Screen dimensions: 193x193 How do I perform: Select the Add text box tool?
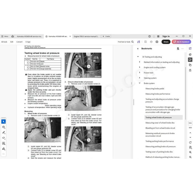click(4, 143)
